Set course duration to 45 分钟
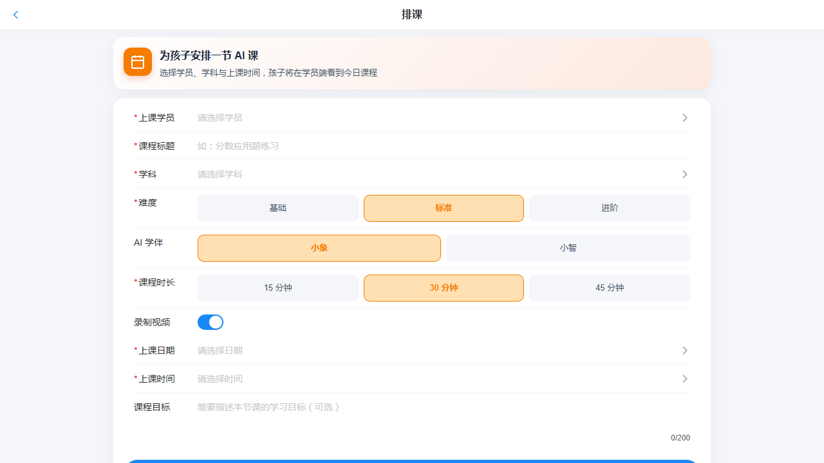Image resolution: width=824 pixels, height=463 pixels. click(610, 288)
